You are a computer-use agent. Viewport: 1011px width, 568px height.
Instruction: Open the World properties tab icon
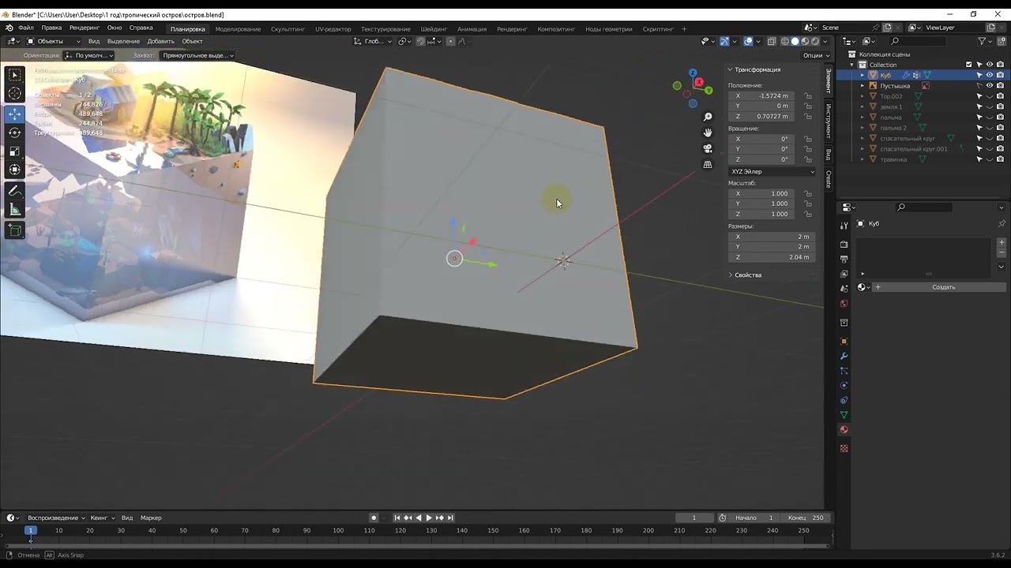(844, 304)
